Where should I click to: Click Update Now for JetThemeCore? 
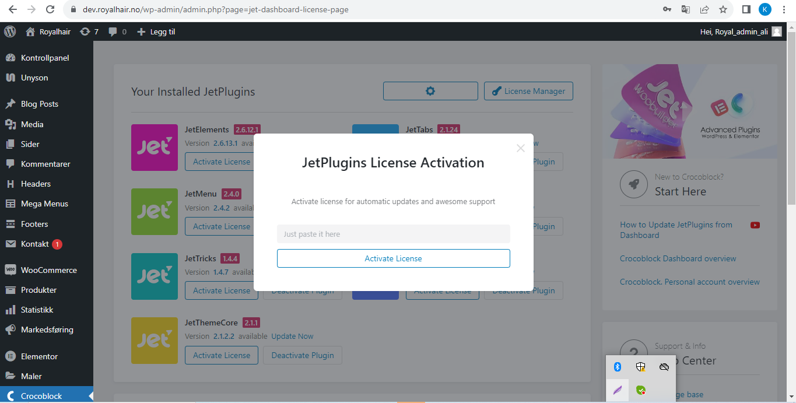tap(292, 336)
